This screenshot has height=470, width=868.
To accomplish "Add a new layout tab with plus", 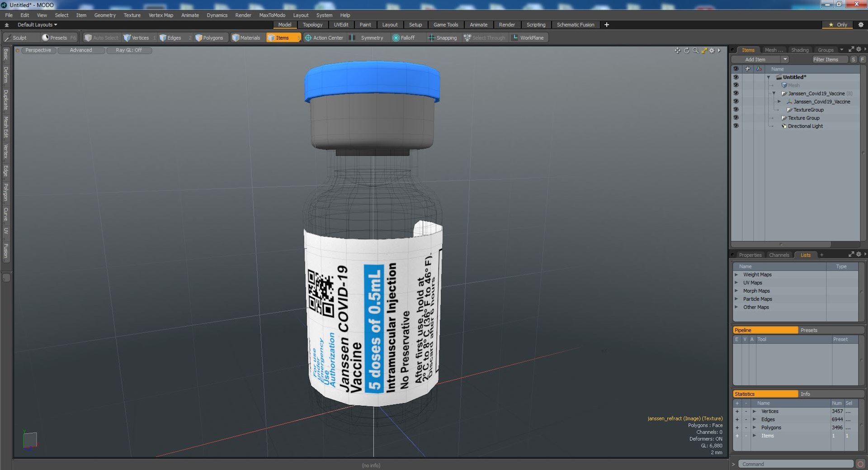I will tap(607, 25).
